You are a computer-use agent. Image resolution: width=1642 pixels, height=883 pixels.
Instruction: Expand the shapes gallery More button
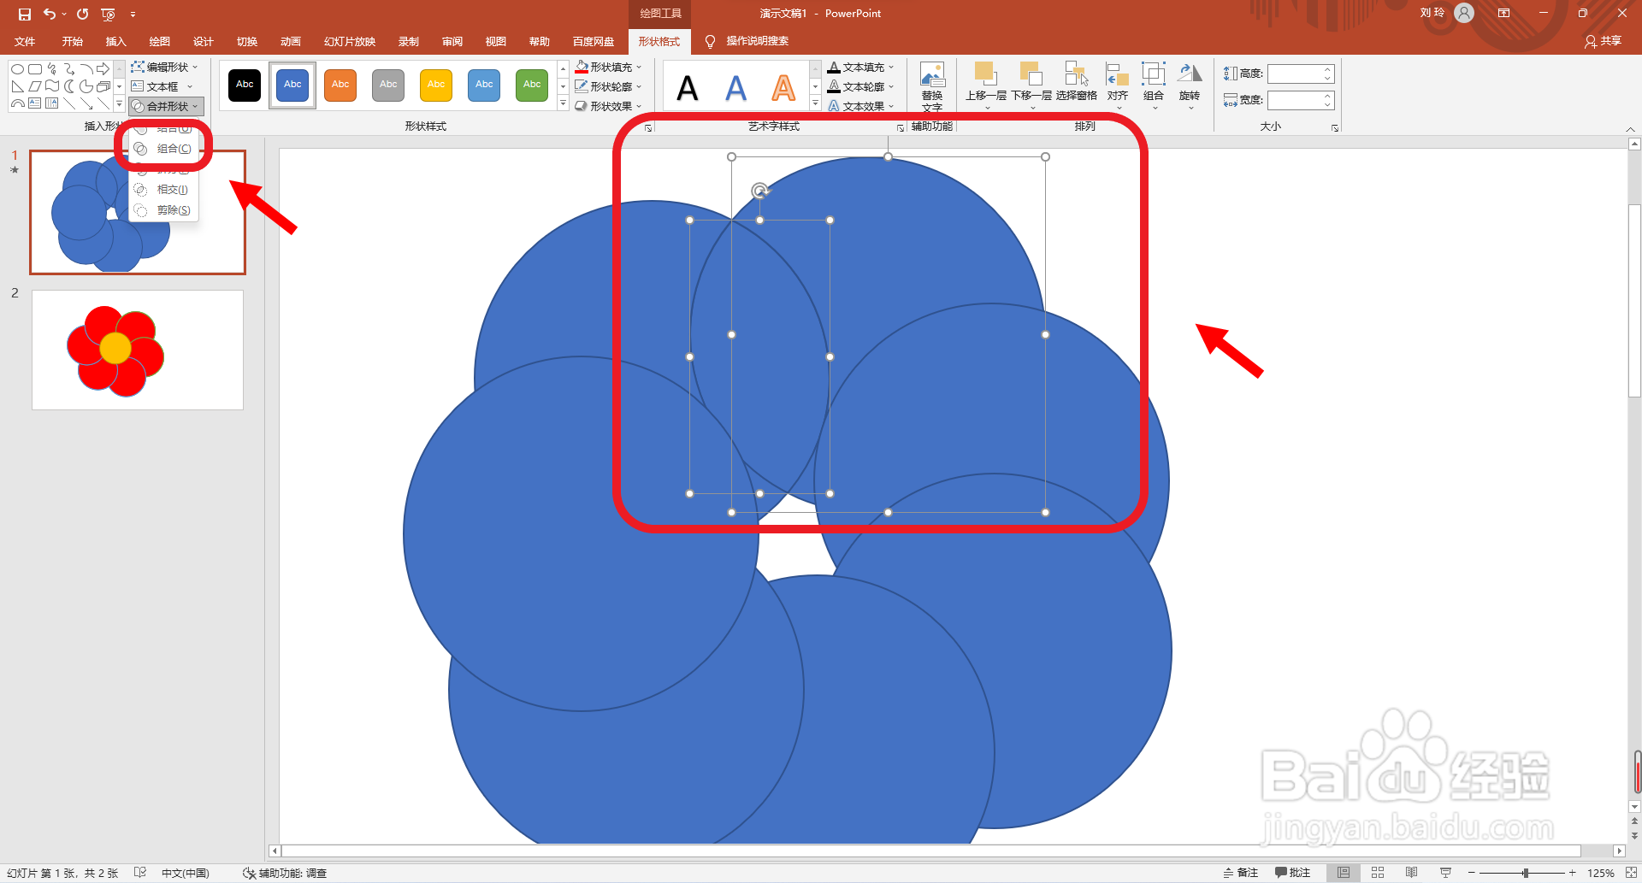coord(119,104)
